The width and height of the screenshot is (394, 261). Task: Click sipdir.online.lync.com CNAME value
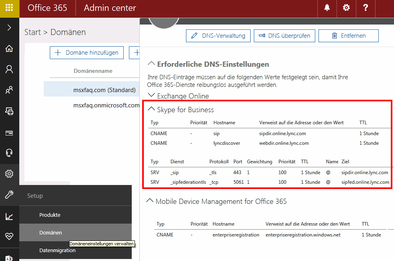click(x=282, y=134)
